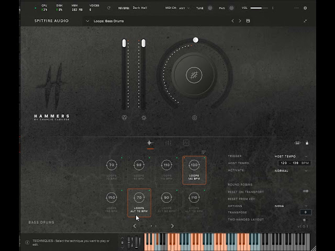The height and width of the screenshot is (251, 335).
Task: Open the FX tab icon
Action: point(186,143)
